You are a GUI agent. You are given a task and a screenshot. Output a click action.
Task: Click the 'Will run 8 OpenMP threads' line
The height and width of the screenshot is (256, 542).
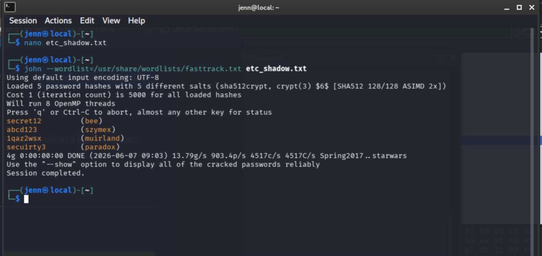(61, 103)
